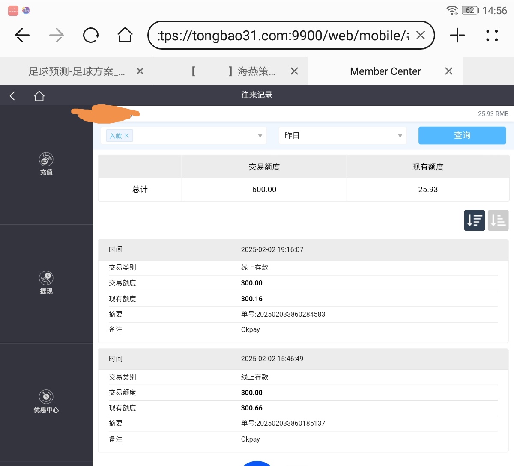Screen dimensions: 514x466
Task: Reload the page with refresh icon
Action: pos(91,35)
